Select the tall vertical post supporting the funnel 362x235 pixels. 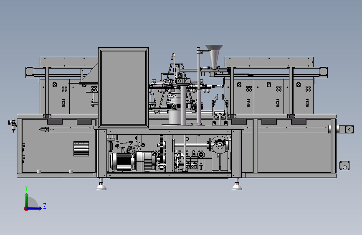click(199, 86)
